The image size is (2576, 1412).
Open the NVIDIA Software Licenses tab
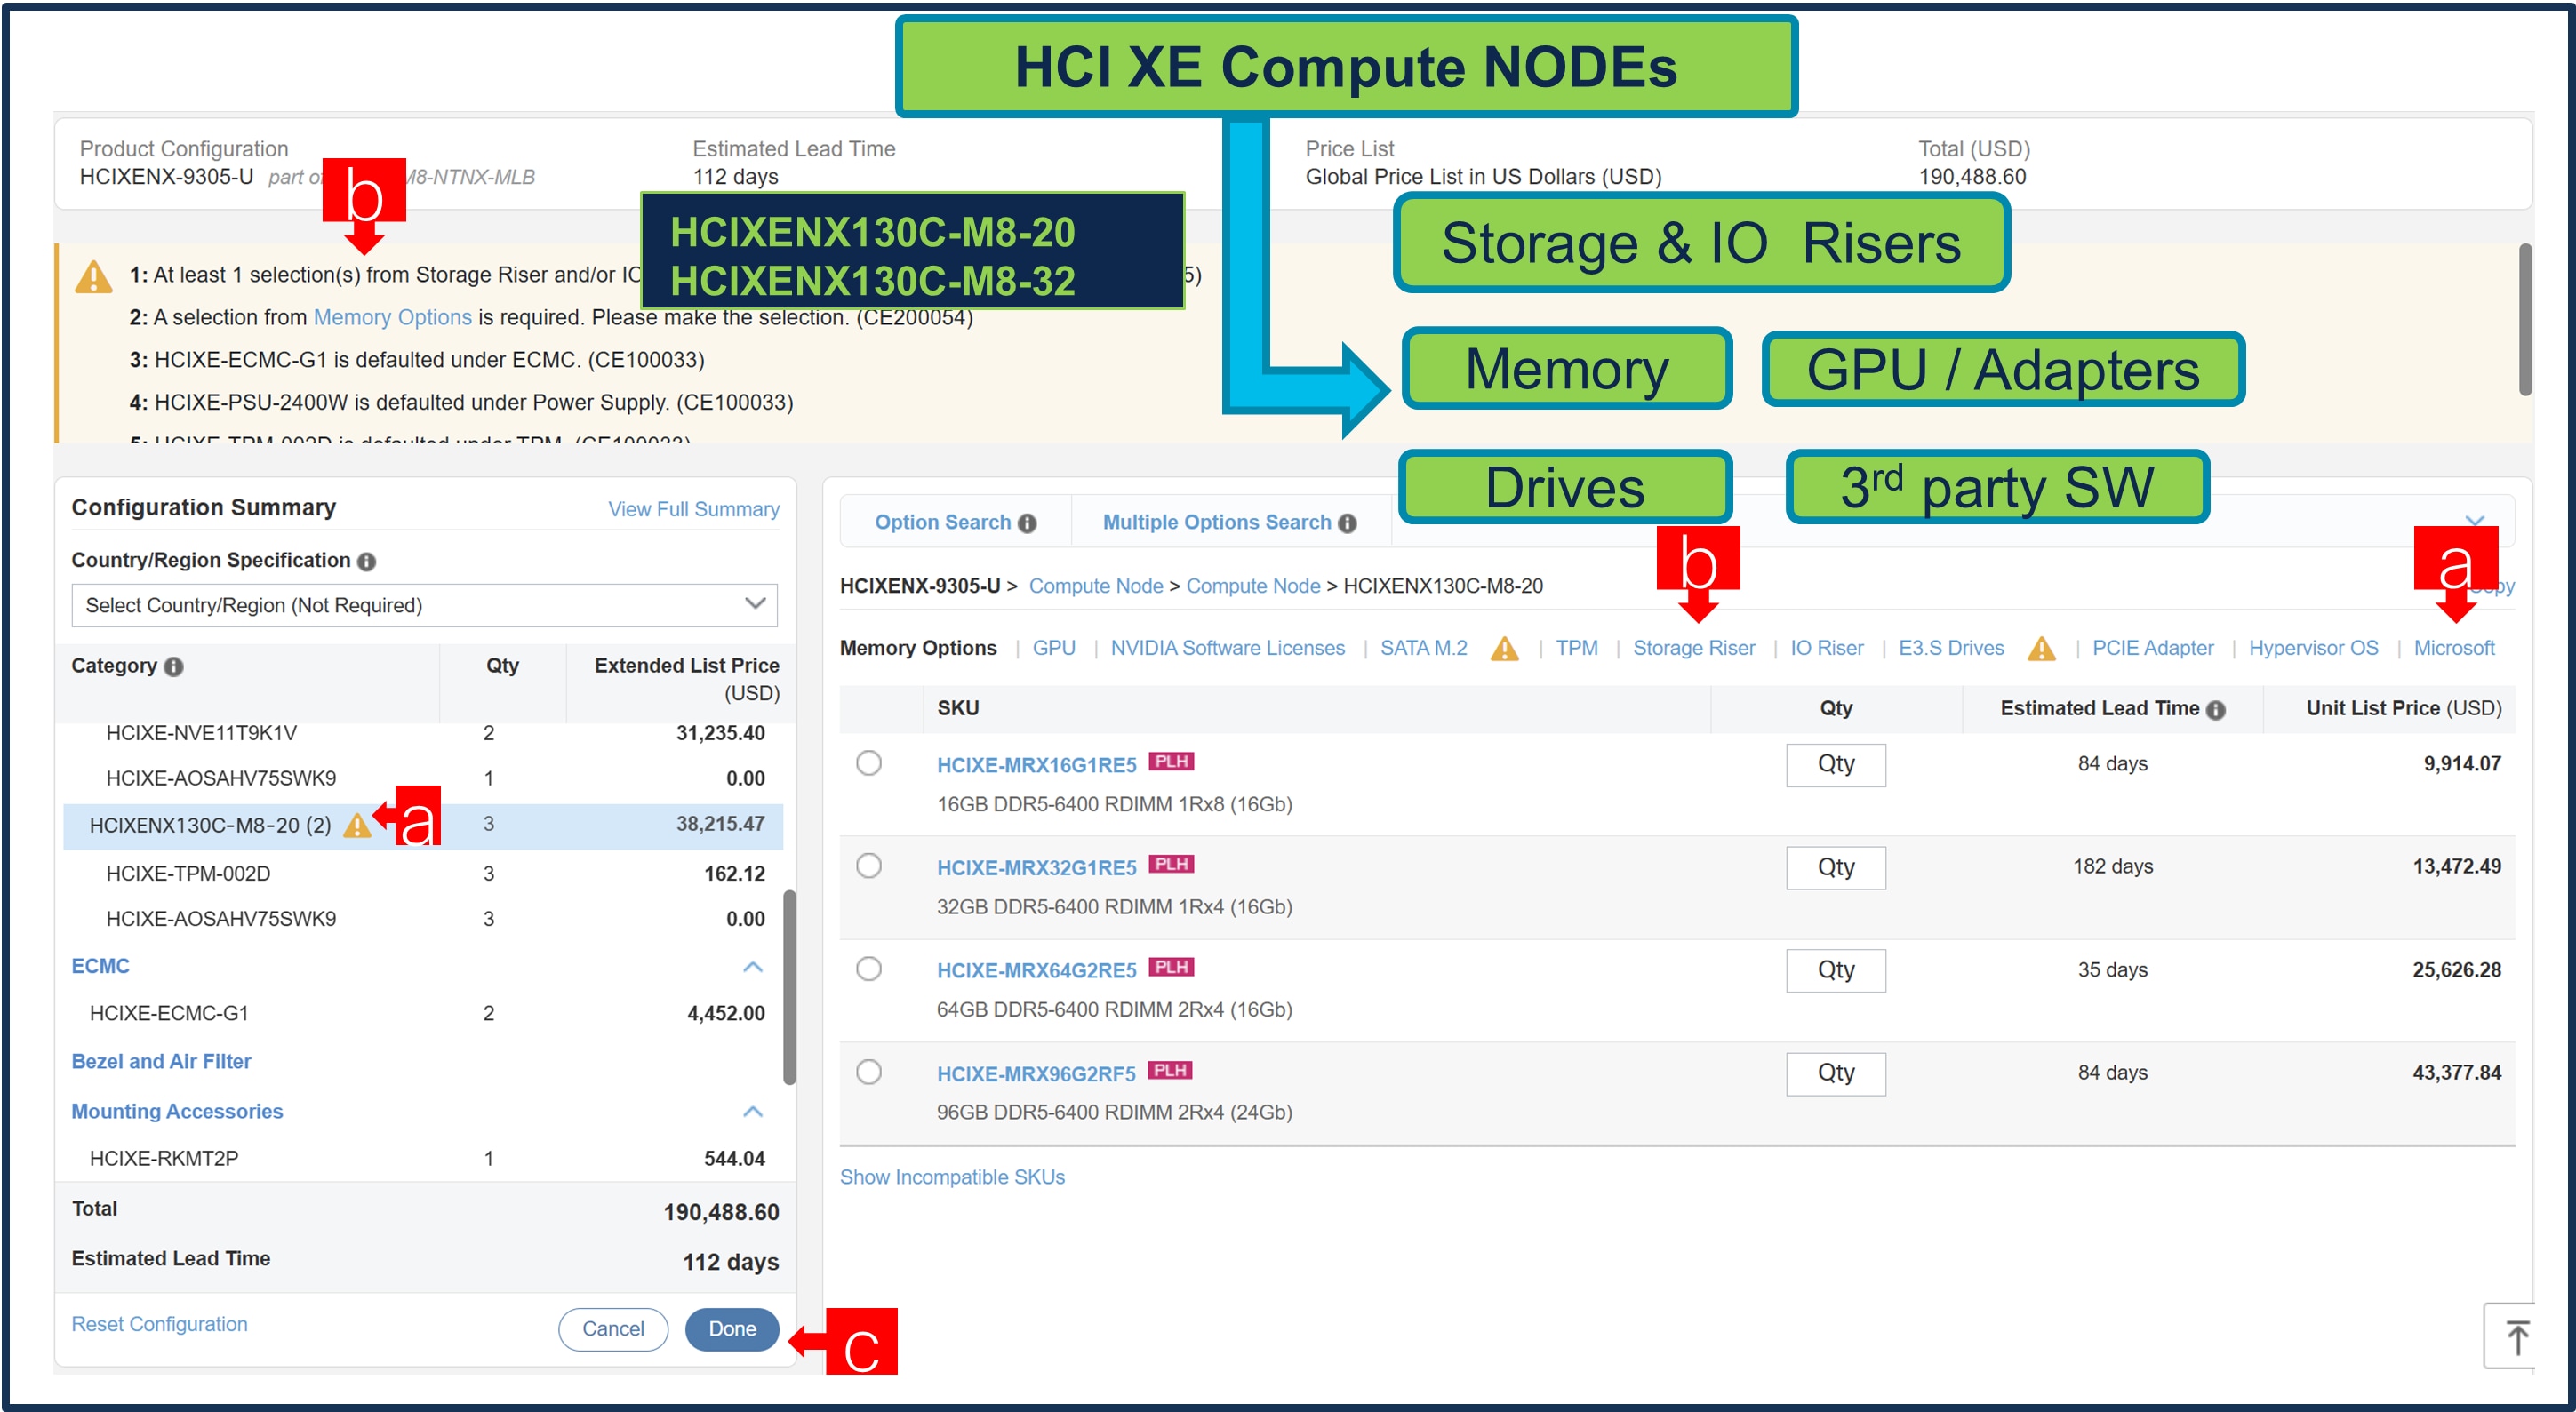click(x=1227, y=648)
